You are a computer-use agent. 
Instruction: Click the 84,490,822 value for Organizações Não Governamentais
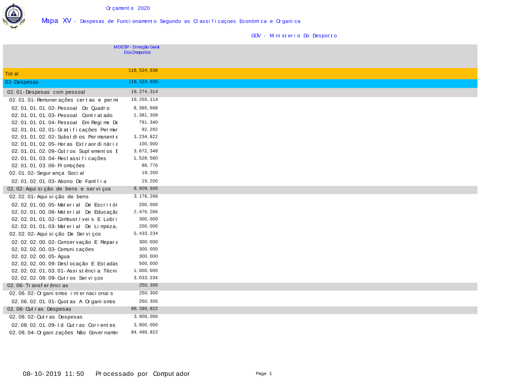click(x=144, y=332)
